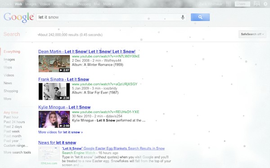Expand the More menu in top bar
Viewport: 270px width, 168px height.
[x=108, y=4]
